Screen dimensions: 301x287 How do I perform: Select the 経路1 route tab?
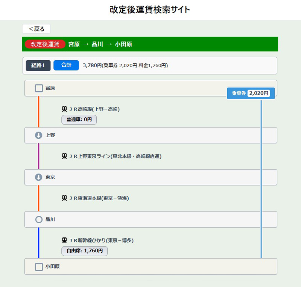38,65
